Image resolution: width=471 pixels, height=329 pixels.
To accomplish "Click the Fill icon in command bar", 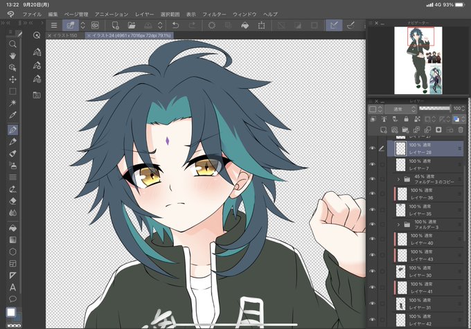I will [245, 26].
